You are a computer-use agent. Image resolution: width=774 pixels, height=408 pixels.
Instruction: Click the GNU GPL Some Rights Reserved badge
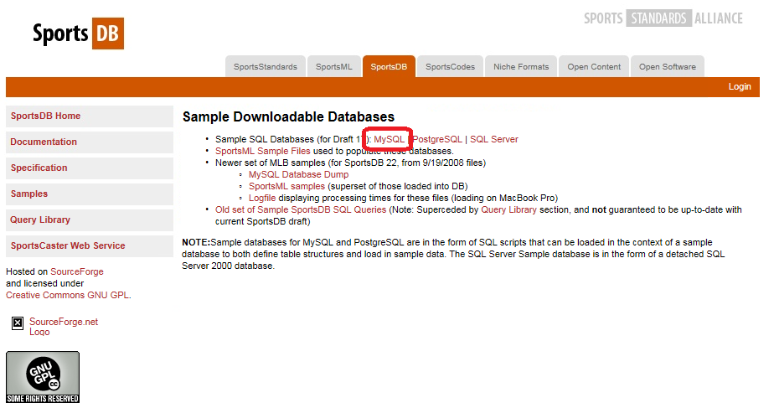coord(43,377)
